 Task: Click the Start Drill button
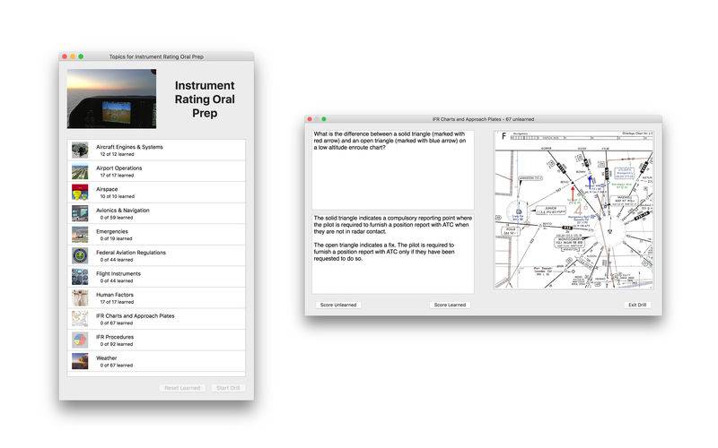coord(228,388)
